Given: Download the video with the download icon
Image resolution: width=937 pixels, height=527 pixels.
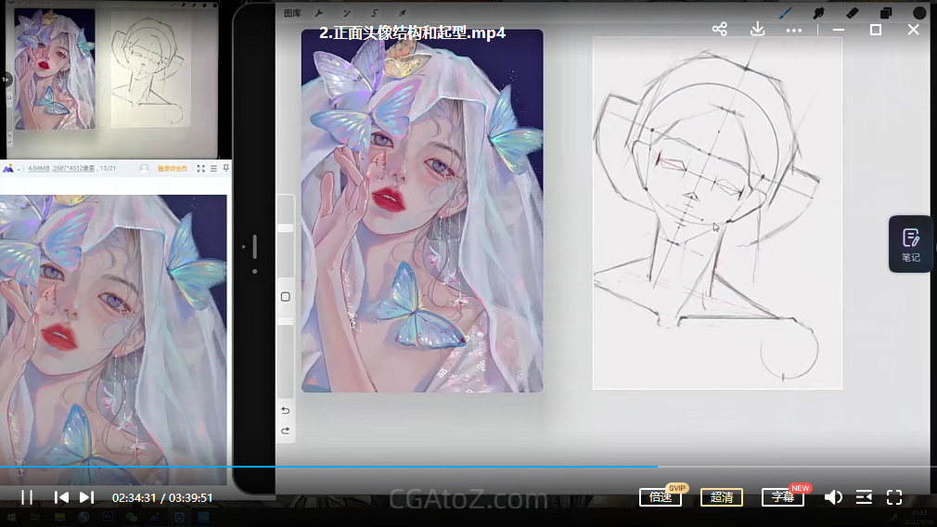Looking at the screenshot, I should click(x=757, y=30).
